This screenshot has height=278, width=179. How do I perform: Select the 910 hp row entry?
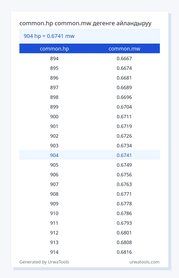click(x=54, y=213)
